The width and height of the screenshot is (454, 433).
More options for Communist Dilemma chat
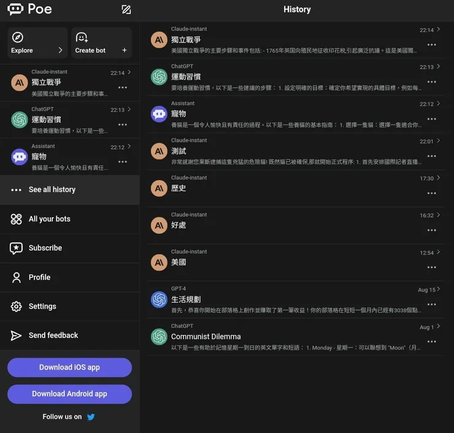click(x=432, y=342)
